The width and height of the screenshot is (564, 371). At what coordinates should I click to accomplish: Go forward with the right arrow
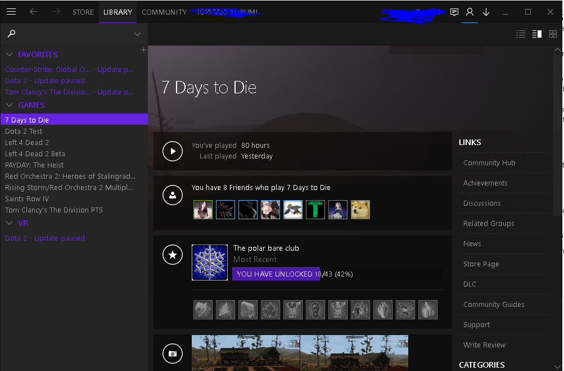[x=56, y=11]
